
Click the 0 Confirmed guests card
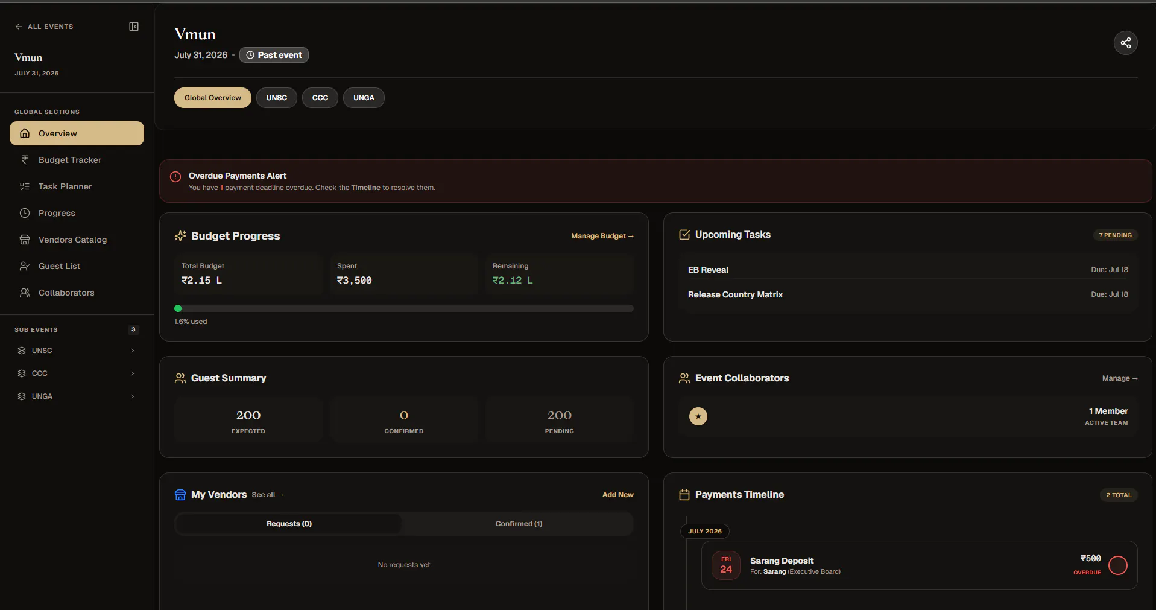pos(404,420)
